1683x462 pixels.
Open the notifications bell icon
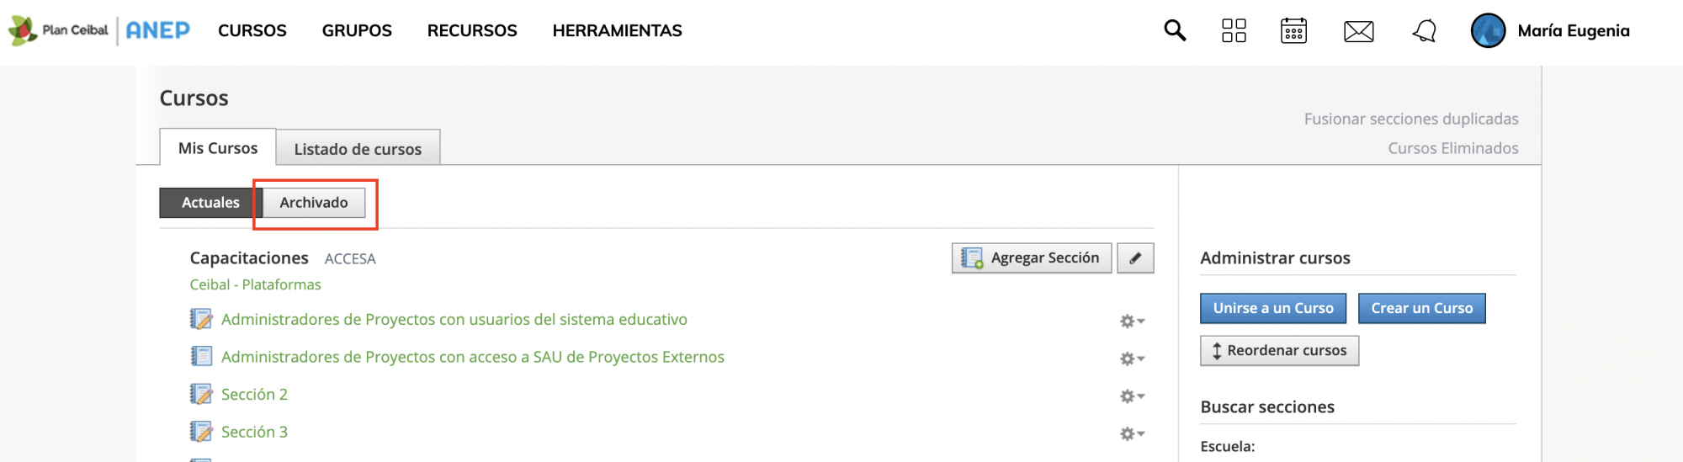point(1424,31)
